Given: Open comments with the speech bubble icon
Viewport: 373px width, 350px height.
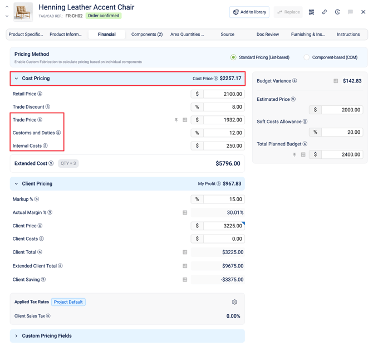Looking at the screenshot, I should pyautogui.click(x=350, y=12).
